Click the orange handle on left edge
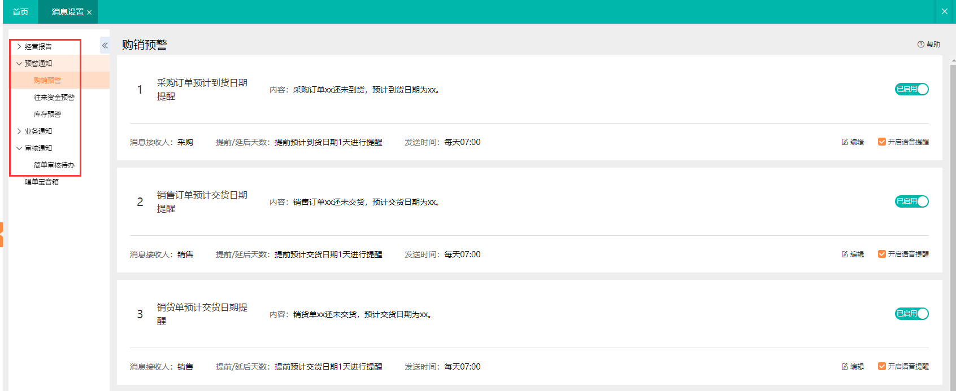The height and width of the screenshot is (391, 956). (1, 234)
